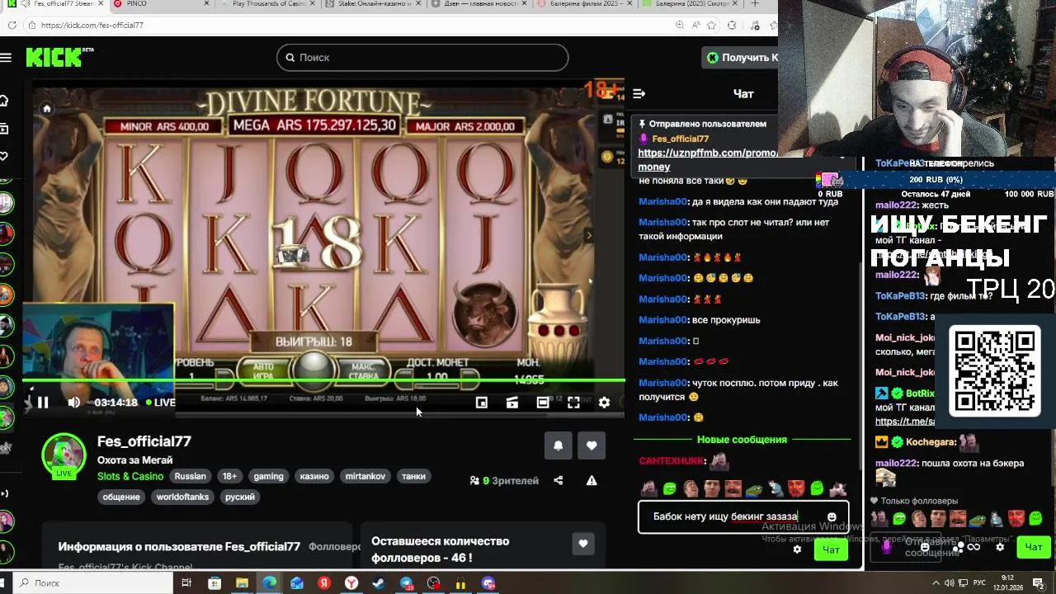The width and height of the screenshot is (1056, 594).
Task: Select the worldoftanks tag
Action: tap(182, 497)
